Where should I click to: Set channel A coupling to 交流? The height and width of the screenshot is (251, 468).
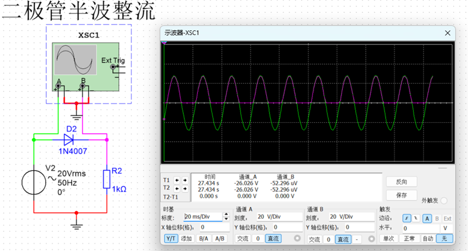(242, 239)
